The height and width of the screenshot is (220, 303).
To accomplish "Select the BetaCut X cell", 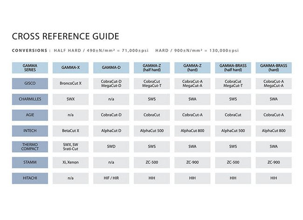I will point(70,131).
